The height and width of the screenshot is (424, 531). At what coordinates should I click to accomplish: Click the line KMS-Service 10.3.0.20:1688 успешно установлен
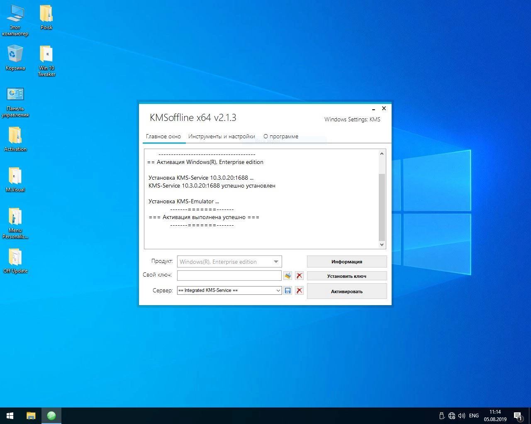click(212, 185)
